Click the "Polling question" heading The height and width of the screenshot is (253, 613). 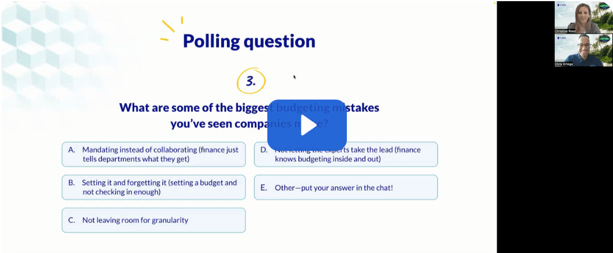249,41
